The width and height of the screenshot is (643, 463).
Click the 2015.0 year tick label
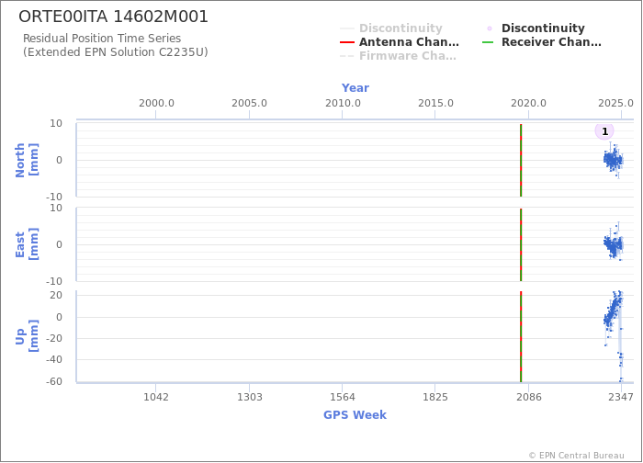pos(435,103)
